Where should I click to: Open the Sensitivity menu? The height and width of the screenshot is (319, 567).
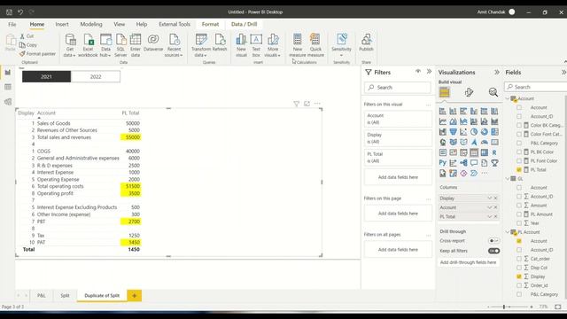pyautogui.click(x=341, y=45)
